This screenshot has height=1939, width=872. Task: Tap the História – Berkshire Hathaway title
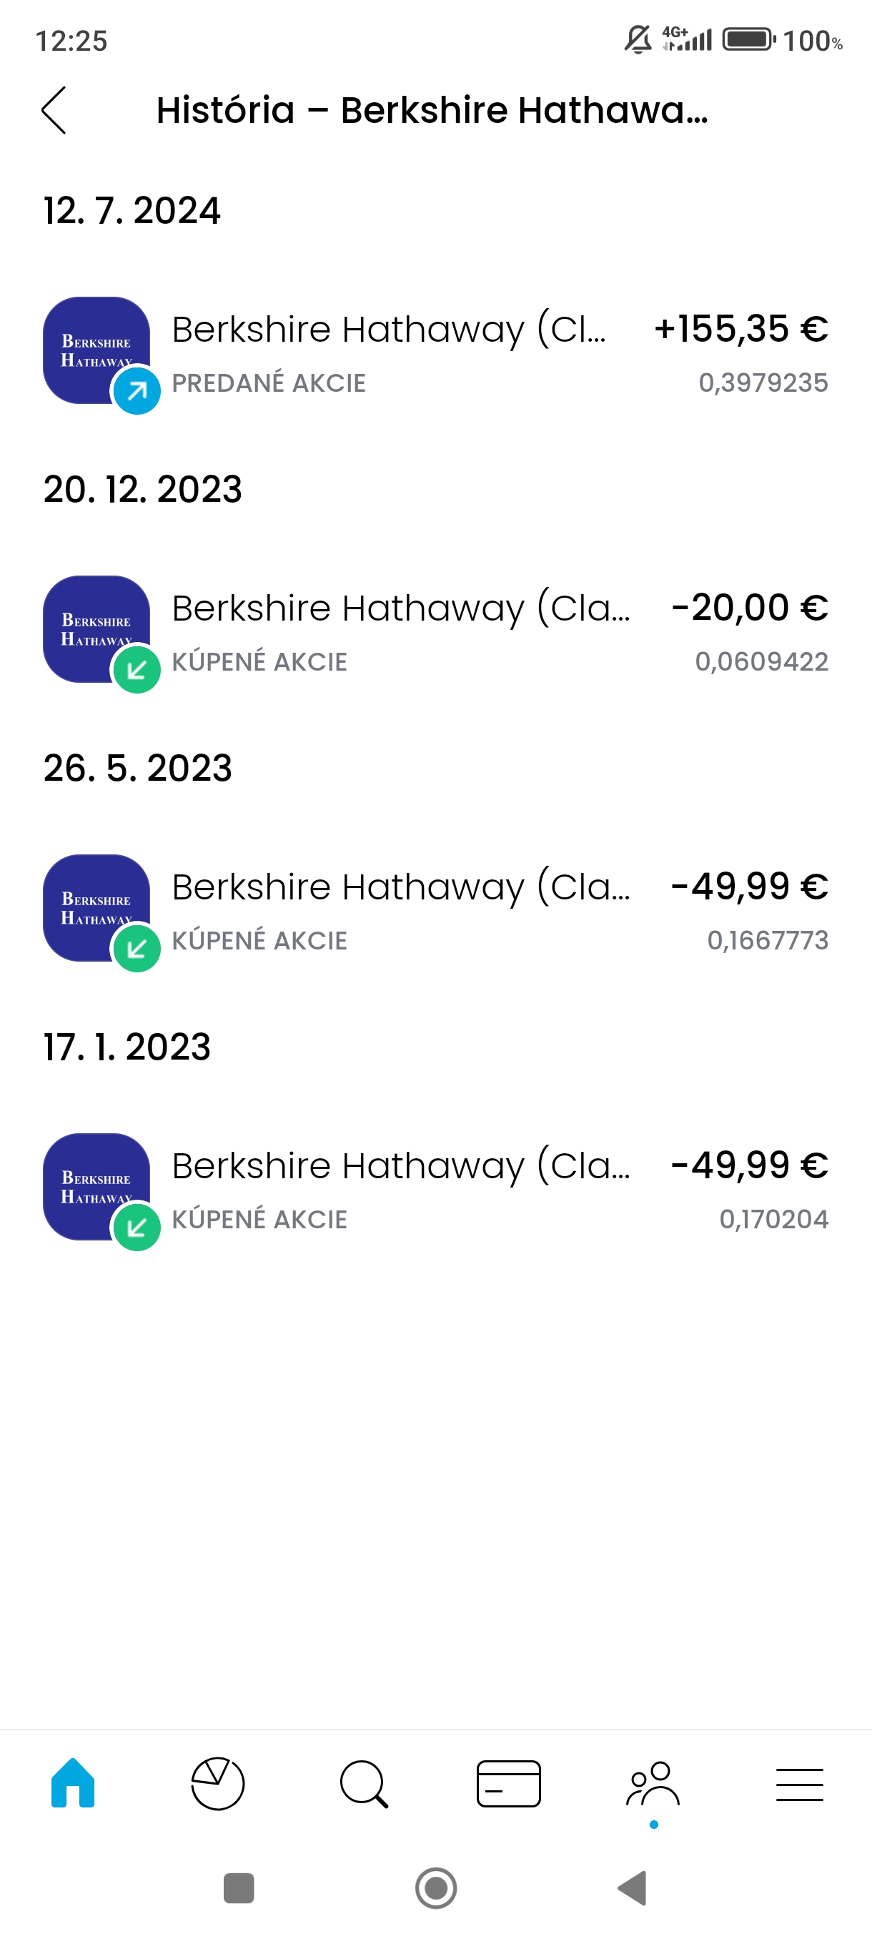(432, 110)
